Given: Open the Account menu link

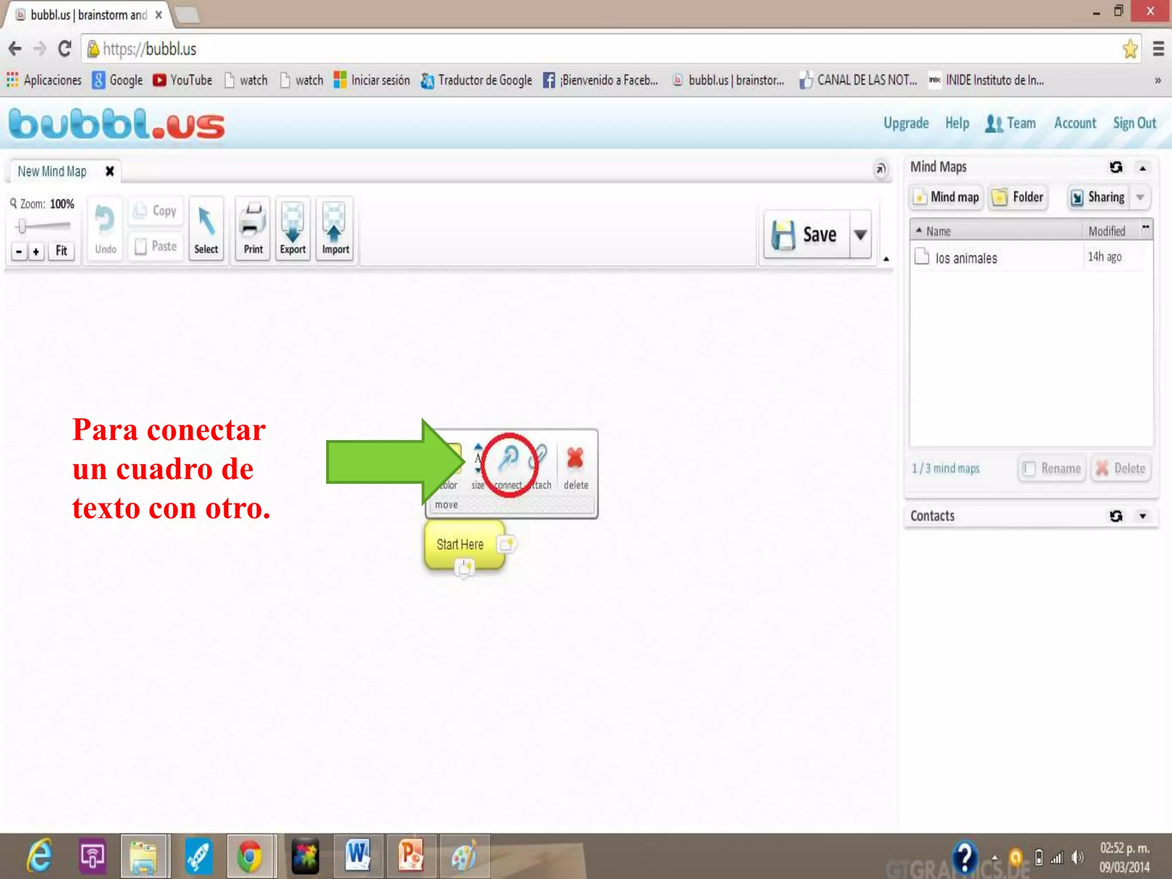Looking at the screenshot, I should [1075, 123].
